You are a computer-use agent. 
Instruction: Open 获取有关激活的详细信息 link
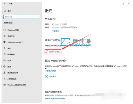(x=55, y=99)
